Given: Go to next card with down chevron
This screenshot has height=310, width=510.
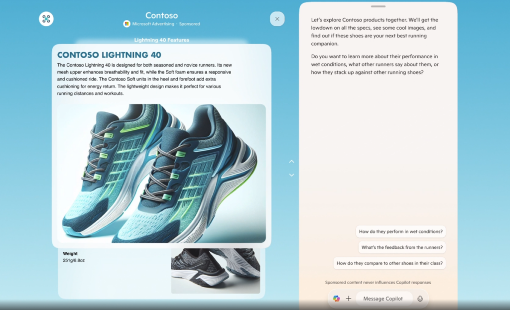Looking at the screenshot, I should point(291,175).
